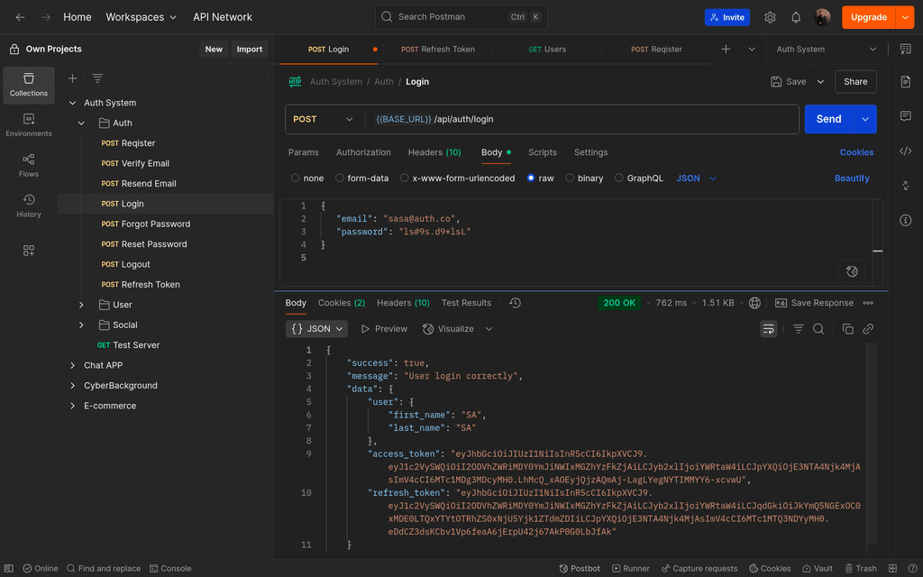This screenshot has height=577, width=923.
Task: Click plus icon to create new collection
Action: [72, 78]
